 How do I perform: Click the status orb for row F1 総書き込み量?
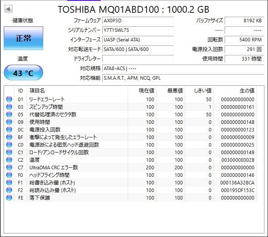(x=9, y=182)
